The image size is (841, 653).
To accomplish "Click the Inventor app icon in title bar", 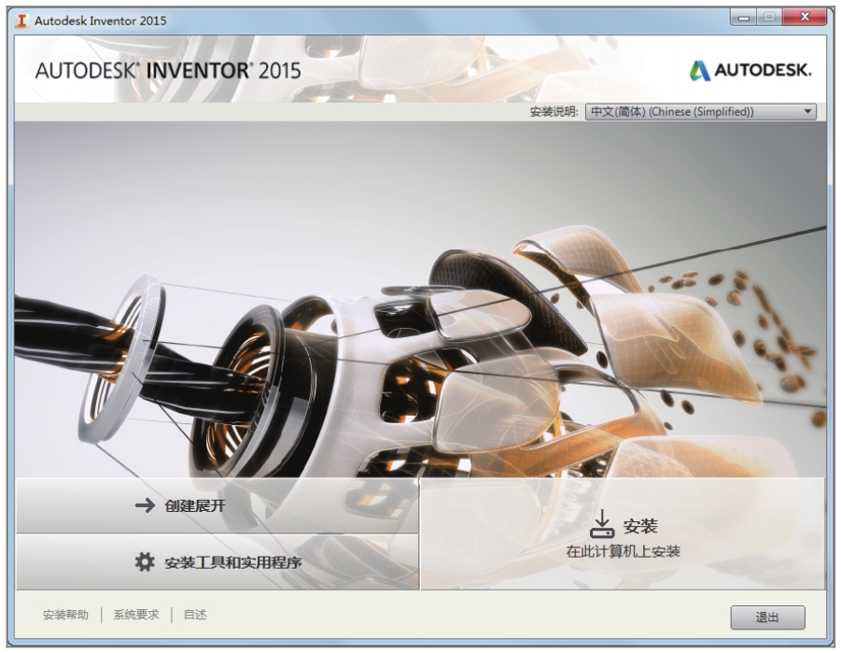I will pos(22,21).
